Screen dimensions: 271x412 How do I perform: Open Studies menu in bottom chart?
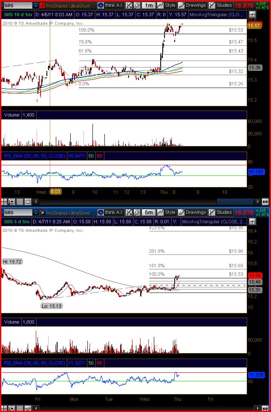[x=221, y=212]
